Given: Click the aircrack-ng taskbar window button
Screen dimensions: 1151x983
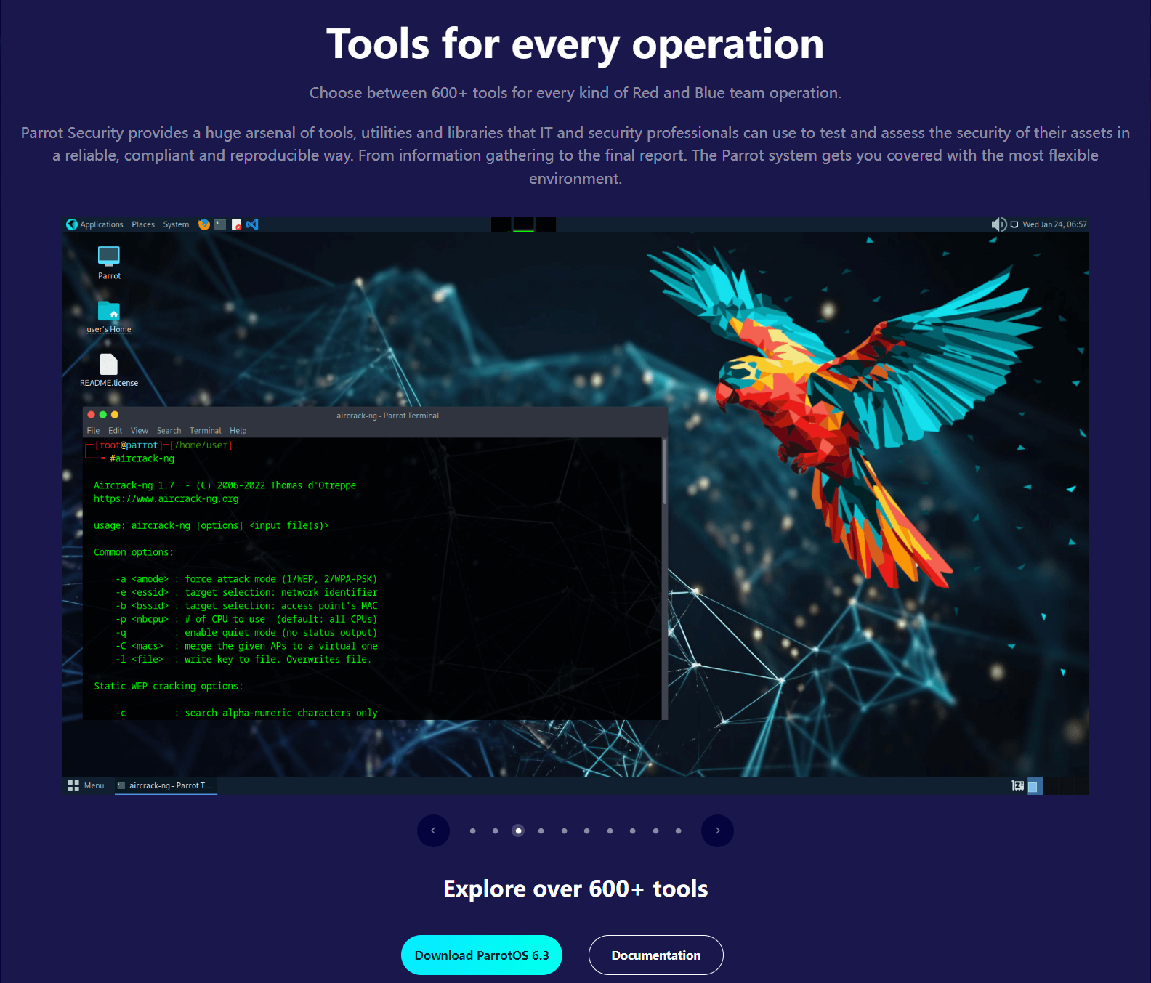Looking at the screenshot, I should click(x=166, y=785).
